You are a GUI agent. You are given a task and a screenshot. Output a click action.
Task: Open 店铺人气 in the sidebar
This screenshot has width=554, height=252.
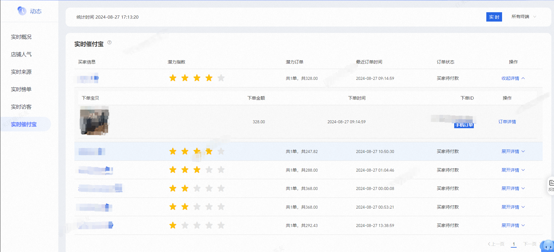[x=21, y=54]
